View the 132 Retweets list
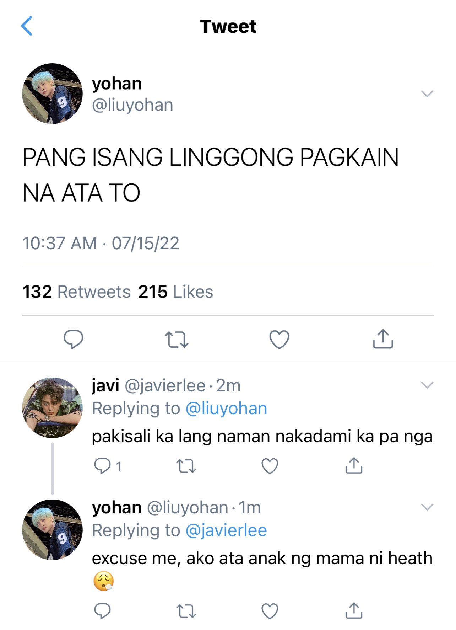Screen dimensions: 456x630 click(76, 292)
